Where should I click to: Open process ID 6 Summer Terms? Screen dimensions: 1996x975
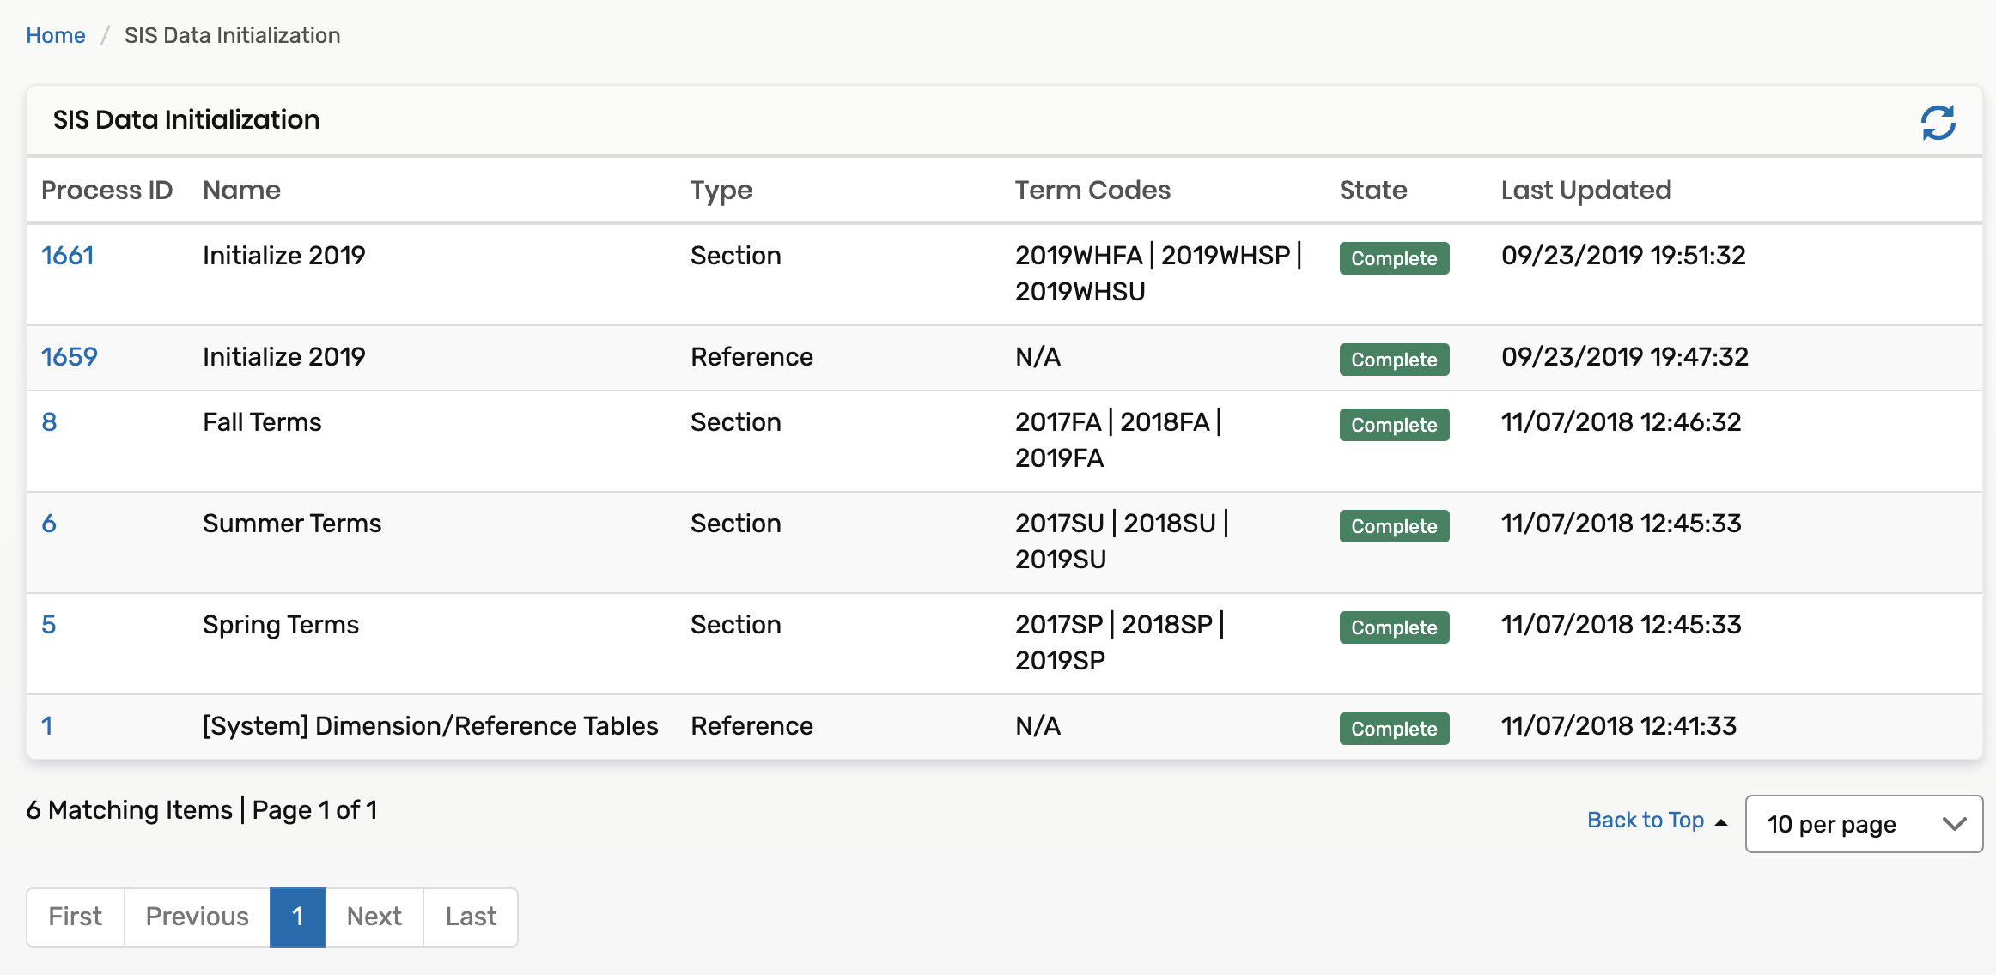point(49,524)
